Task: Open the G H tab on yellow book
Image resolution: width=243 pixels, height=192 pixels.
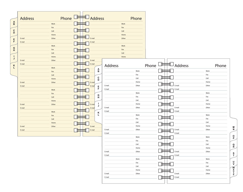Action: [14, 49]
